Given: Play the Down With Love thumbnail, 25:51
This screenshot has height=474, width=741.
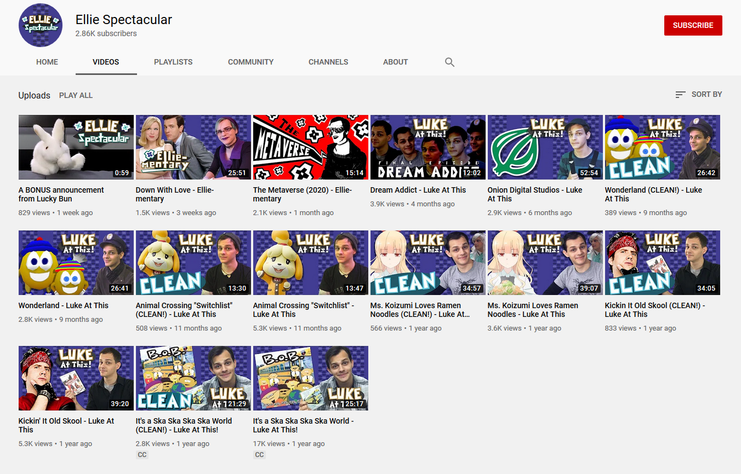Looking at the screenshot, I should 193,147.
